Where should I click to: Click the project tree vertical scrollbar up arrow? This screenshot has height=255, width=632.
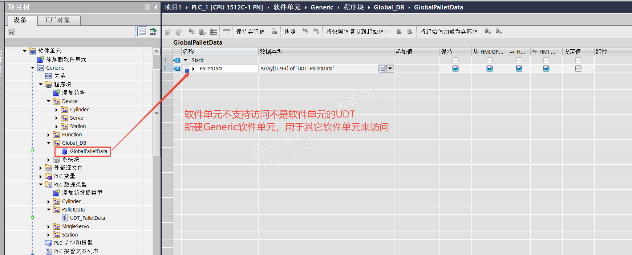tap(156, 51)
